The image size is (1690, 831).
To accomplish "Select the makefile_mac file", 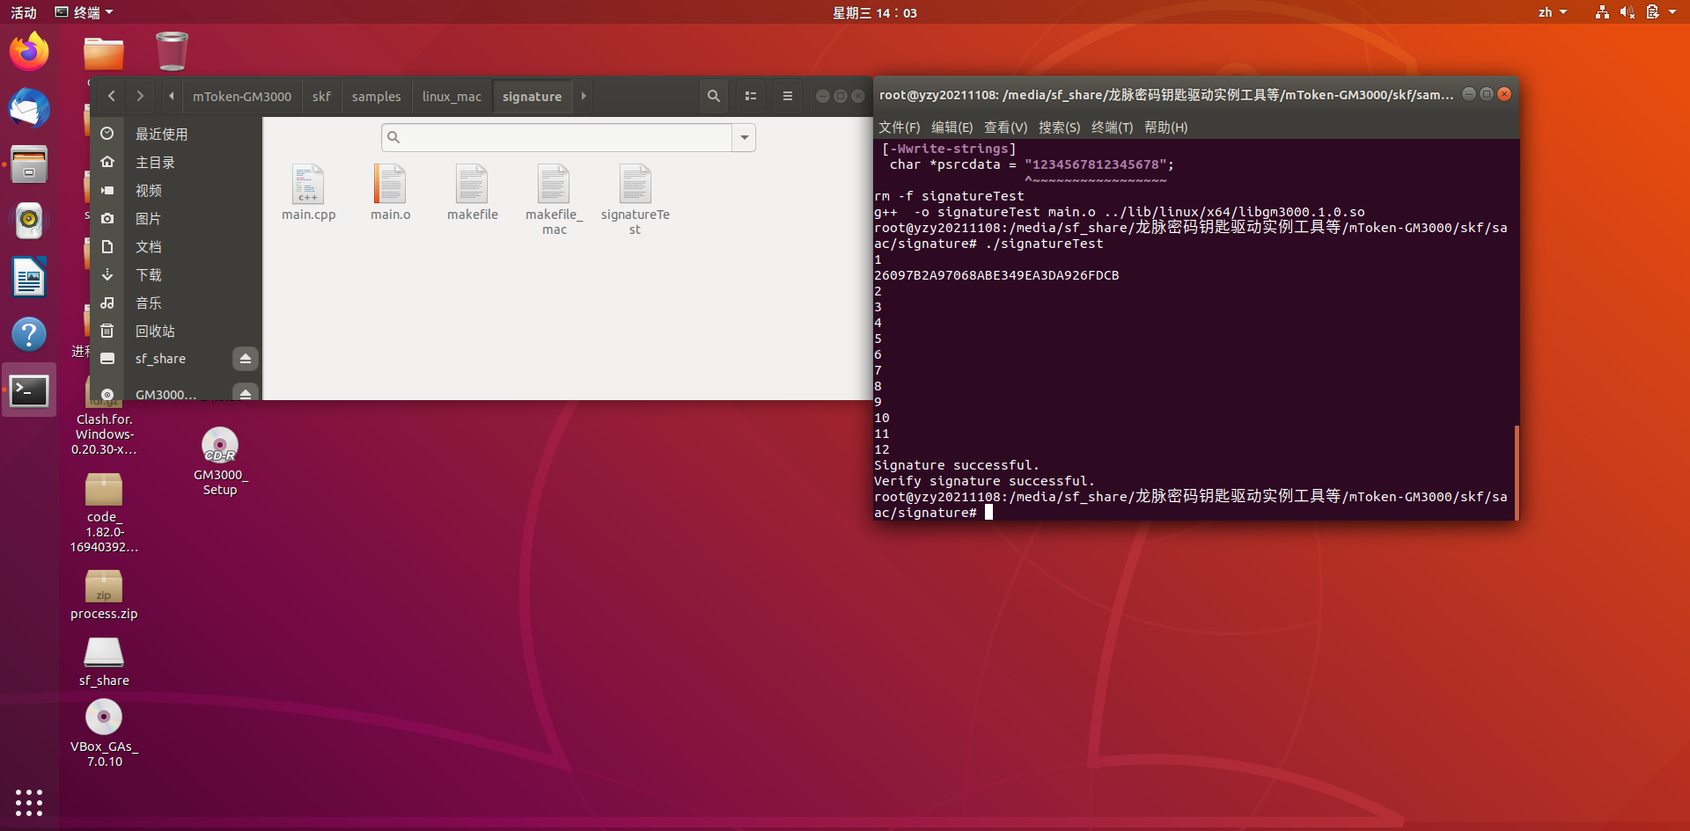I will point(554,200).
